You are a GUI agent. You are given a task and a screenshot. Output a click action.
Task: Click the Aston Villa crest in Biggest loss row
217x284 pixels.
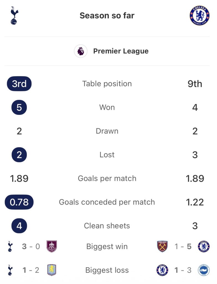click(x=52, y=270)
